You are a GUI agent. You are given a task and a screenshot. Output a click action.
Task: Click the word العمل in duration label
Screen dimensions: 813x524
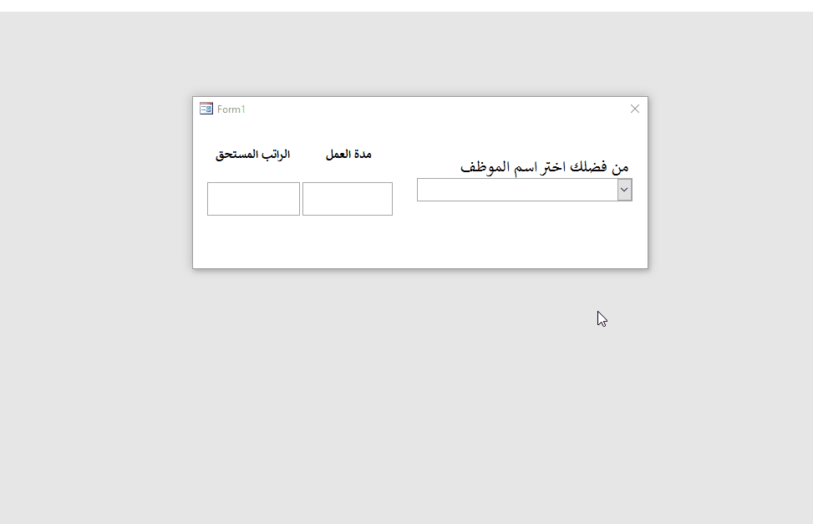[x=338, y=155]
